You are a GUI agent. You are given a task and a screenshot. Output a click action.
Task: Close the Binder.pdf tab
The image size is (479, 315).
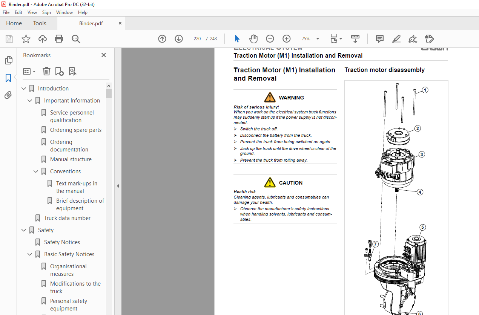(x=120, y=23)
